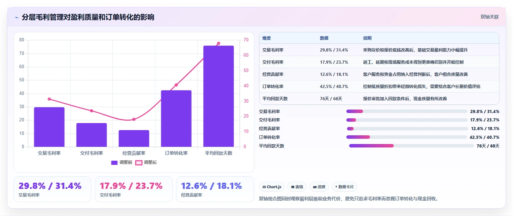This screenshot has height=216, width=513.
Task: Open the 12.6% / 18.1% KPI card
Action: click(215, 189)
